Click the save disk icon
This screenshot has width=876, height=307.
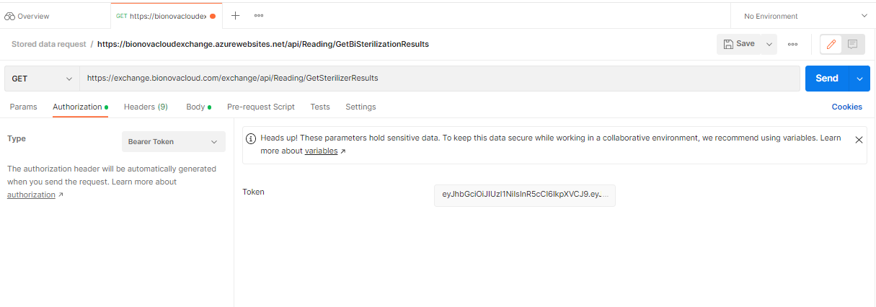728,44
